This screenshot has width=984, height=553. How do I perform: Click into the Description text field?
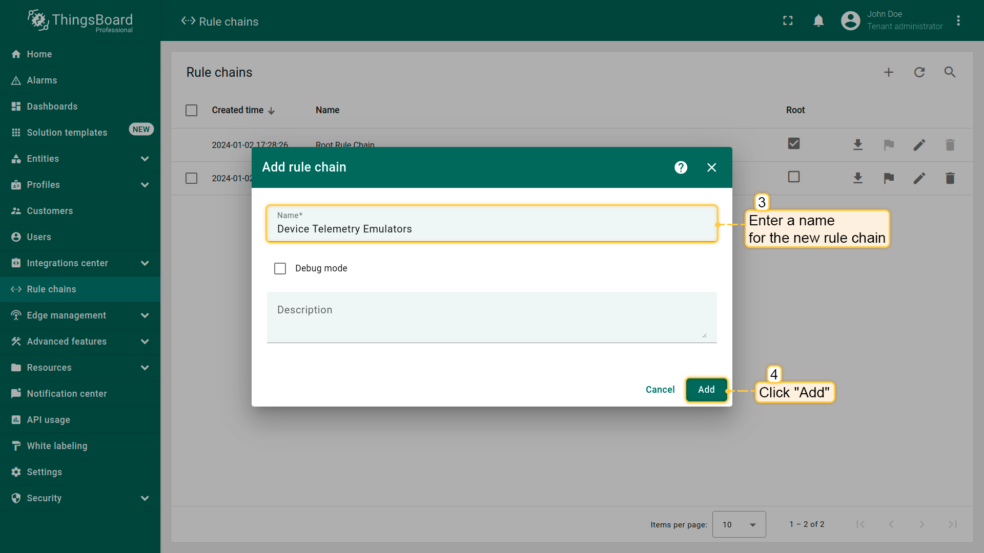tap(491, 317)
